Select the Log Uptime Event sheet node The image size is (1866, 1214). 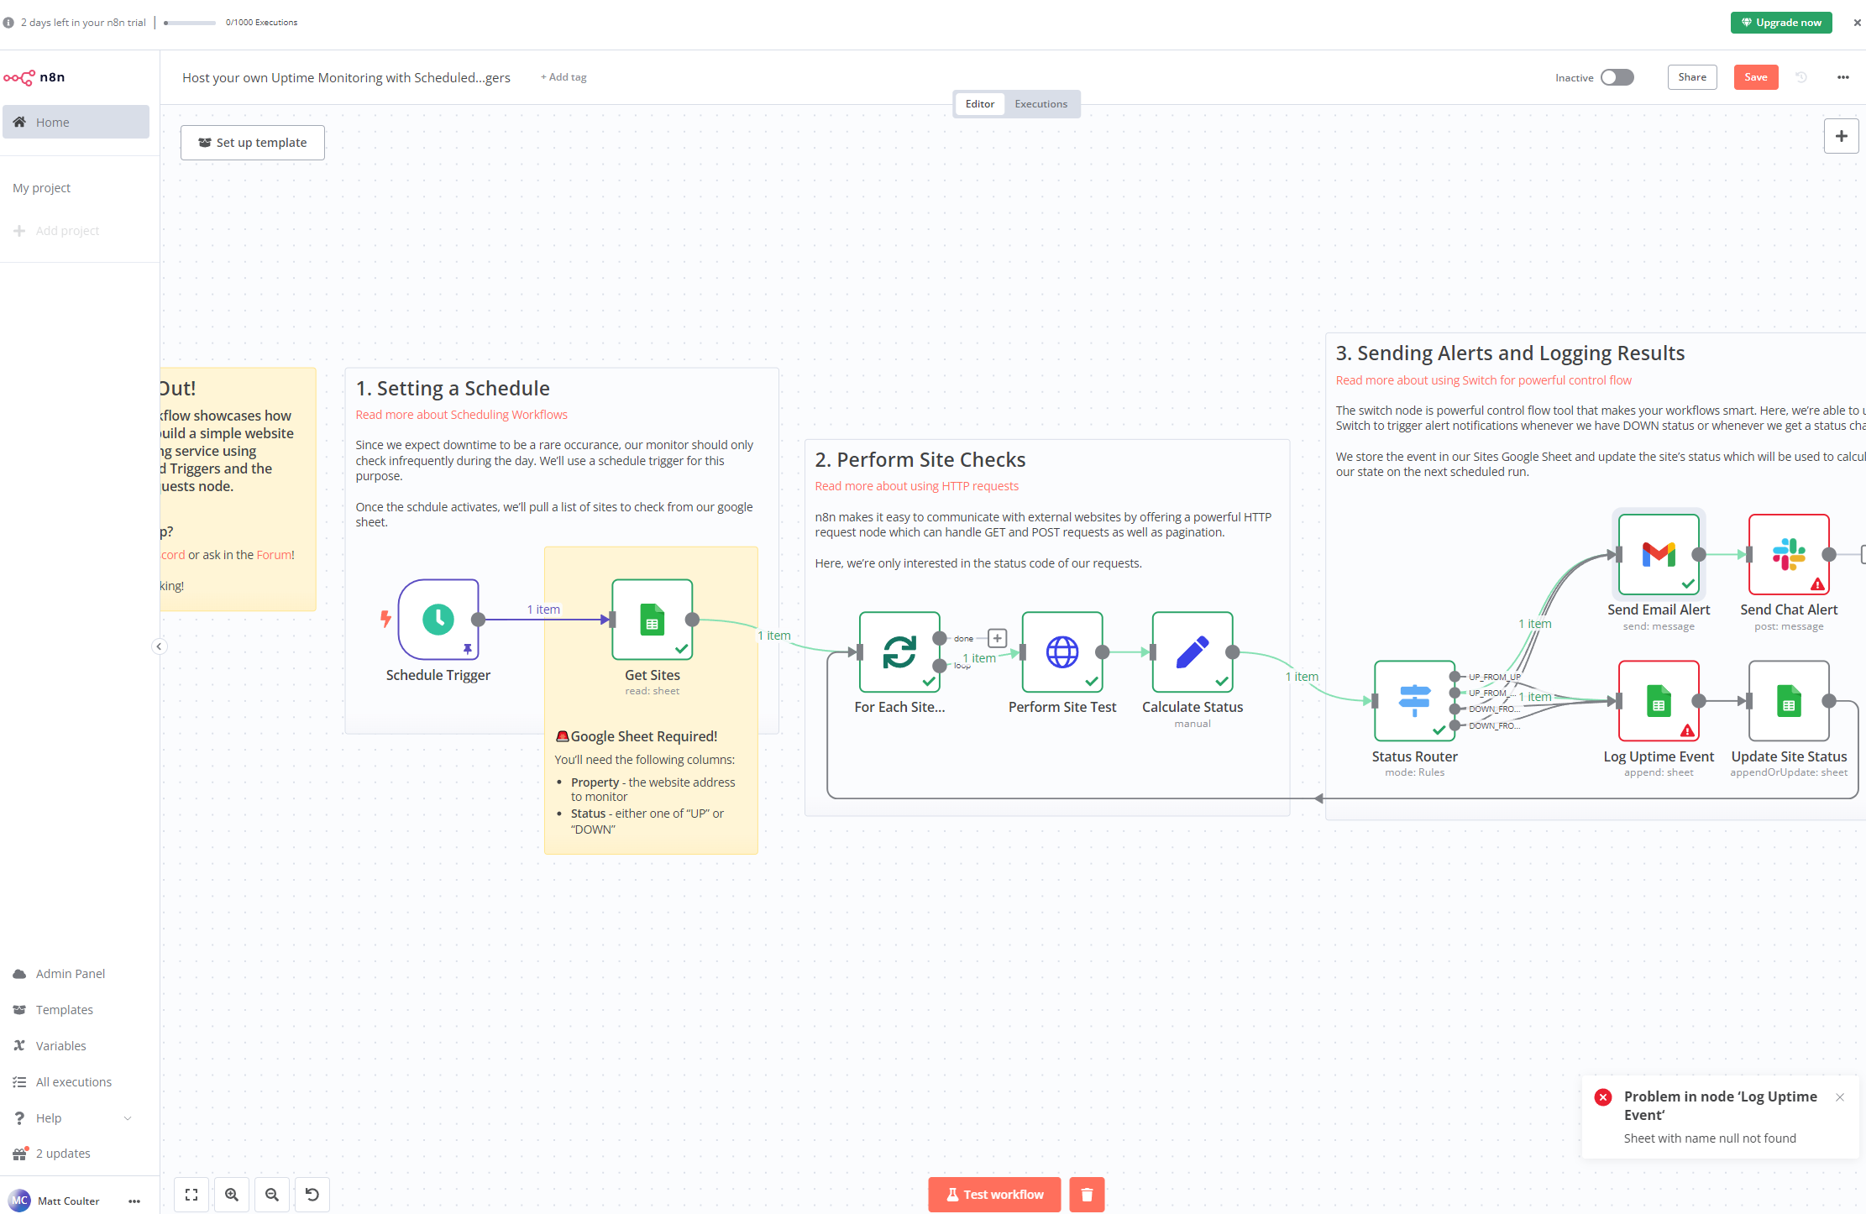(1659, 701)
